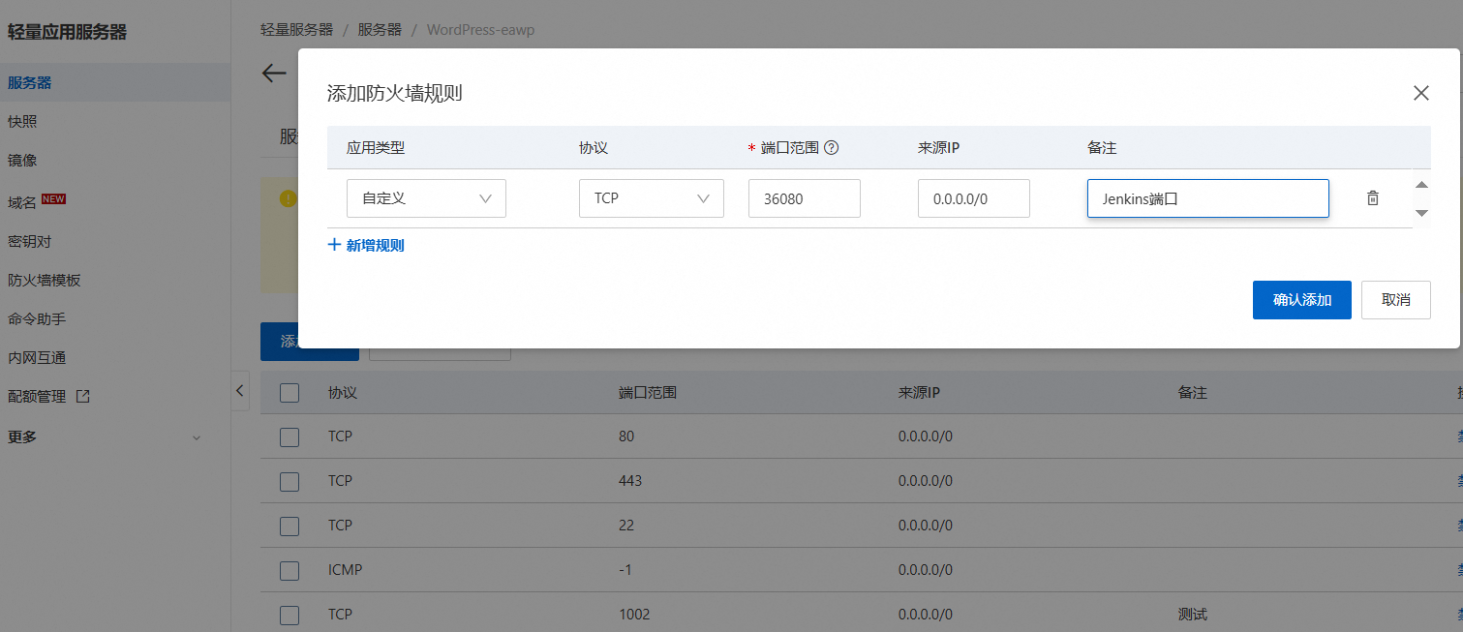Check the TCP port 80 rule
Image resolution: width=1463 pixels, height=632 pixels.
tap(290, 436)
